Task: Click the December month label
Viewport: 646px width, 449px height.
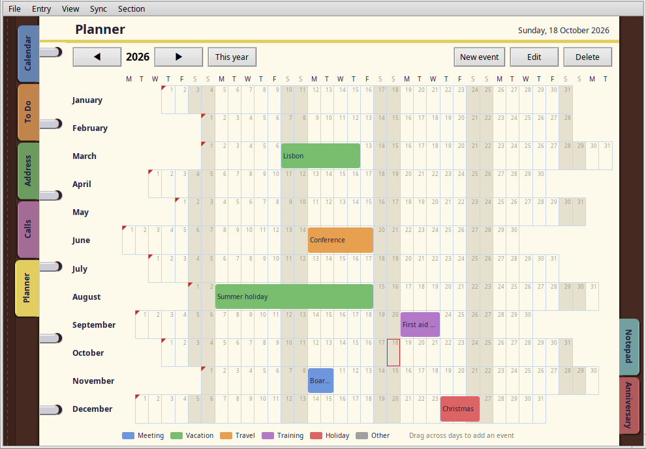Action: pyautogui.click(x=92, y=409)
